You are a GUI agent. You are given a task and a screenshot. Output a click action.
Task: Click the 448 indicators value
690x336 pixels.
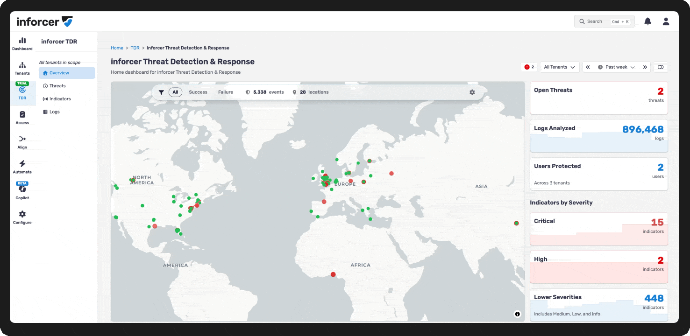coord(654,299)
